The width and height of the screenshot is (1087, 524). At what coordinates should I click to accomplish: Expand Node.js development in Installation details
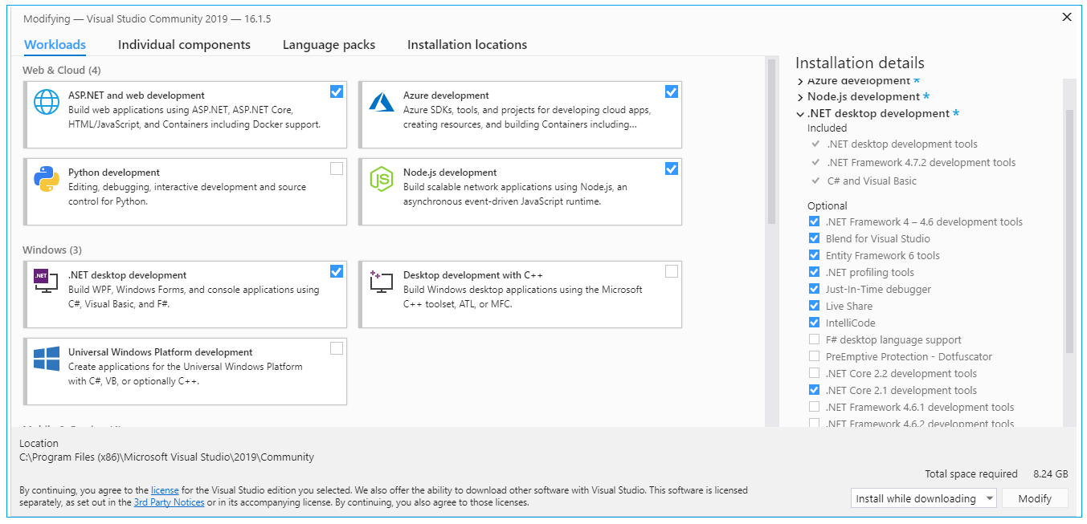coord(800,97)
